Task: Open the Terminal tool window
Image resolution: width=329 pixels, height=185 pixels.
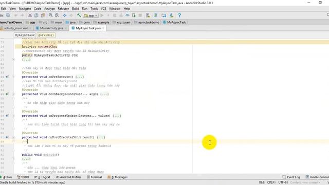Action: pyautogui.click(x=95, y=177)
